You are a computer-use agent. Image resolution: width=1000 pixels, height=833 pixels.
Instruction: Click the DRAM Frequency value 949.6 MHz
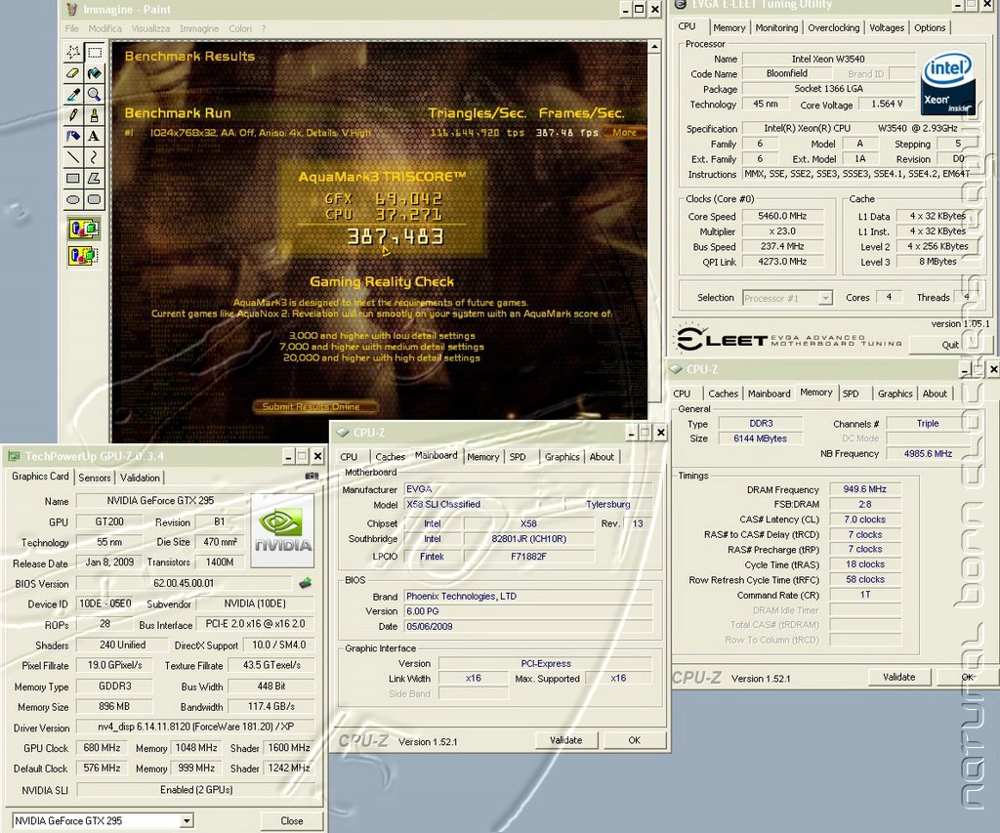click(x=864, y=489)
